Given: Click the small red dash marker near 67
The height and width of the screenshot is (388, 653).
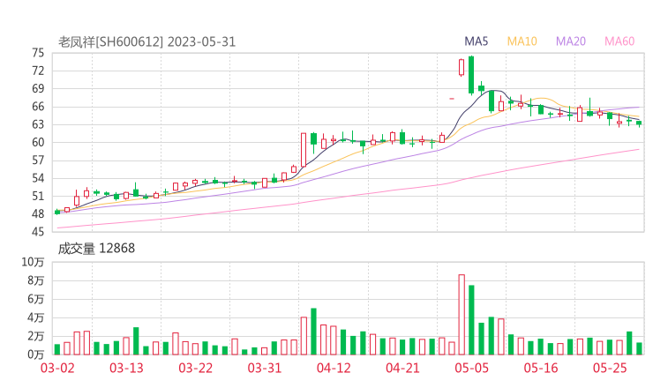Looking at the screenshot, I should [452, 99].
